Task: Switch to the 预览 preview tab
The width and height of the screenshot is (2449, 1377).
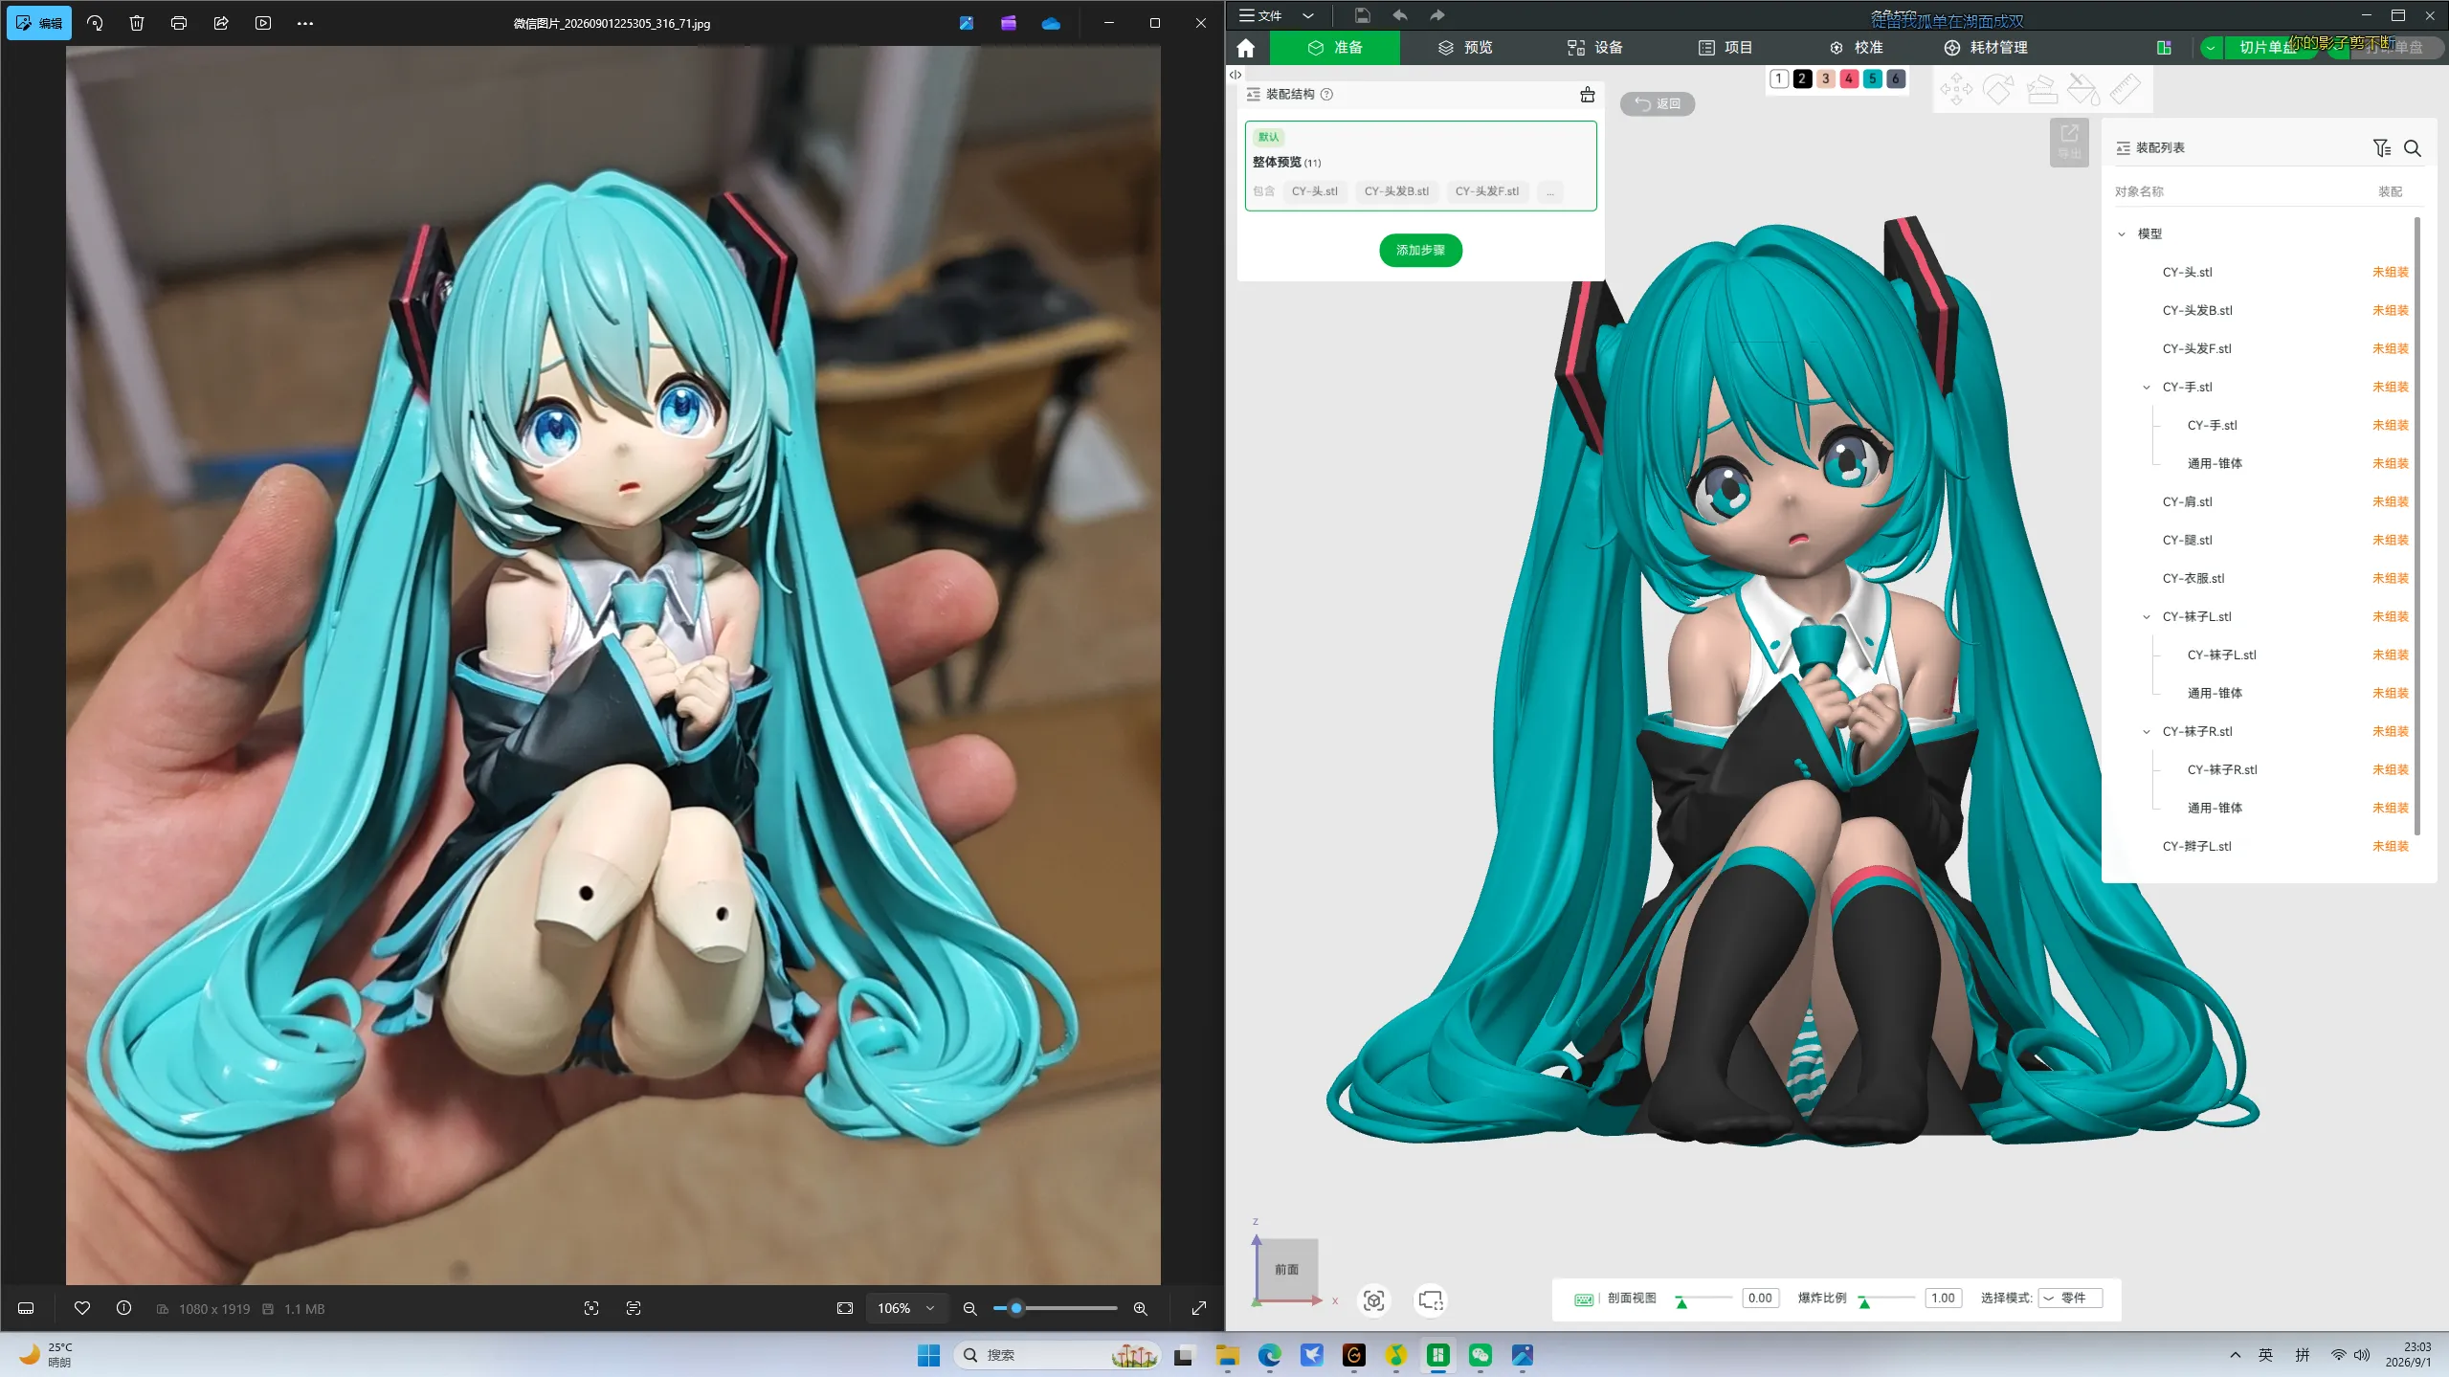Action: pyautogui.click(x=1465, y=48)
